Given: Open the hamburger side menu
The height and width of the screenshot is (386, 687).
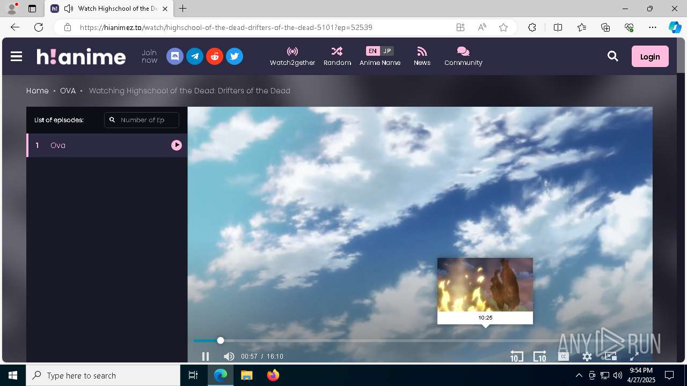Looking at the screenshot, I should [x=16, y=56].
